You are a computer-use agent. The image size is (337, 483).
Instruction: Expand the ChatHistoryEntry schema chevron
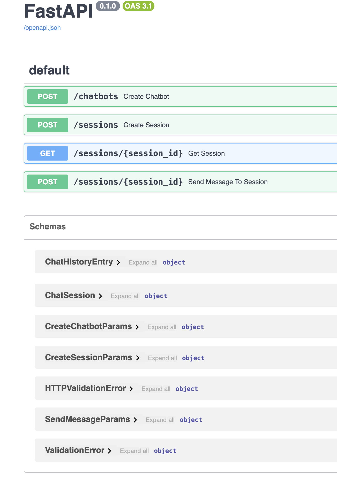118,262
